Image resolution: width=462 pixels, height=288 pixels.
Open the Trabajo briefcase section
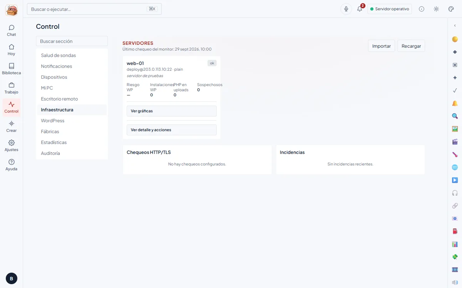tap(12, 88)
